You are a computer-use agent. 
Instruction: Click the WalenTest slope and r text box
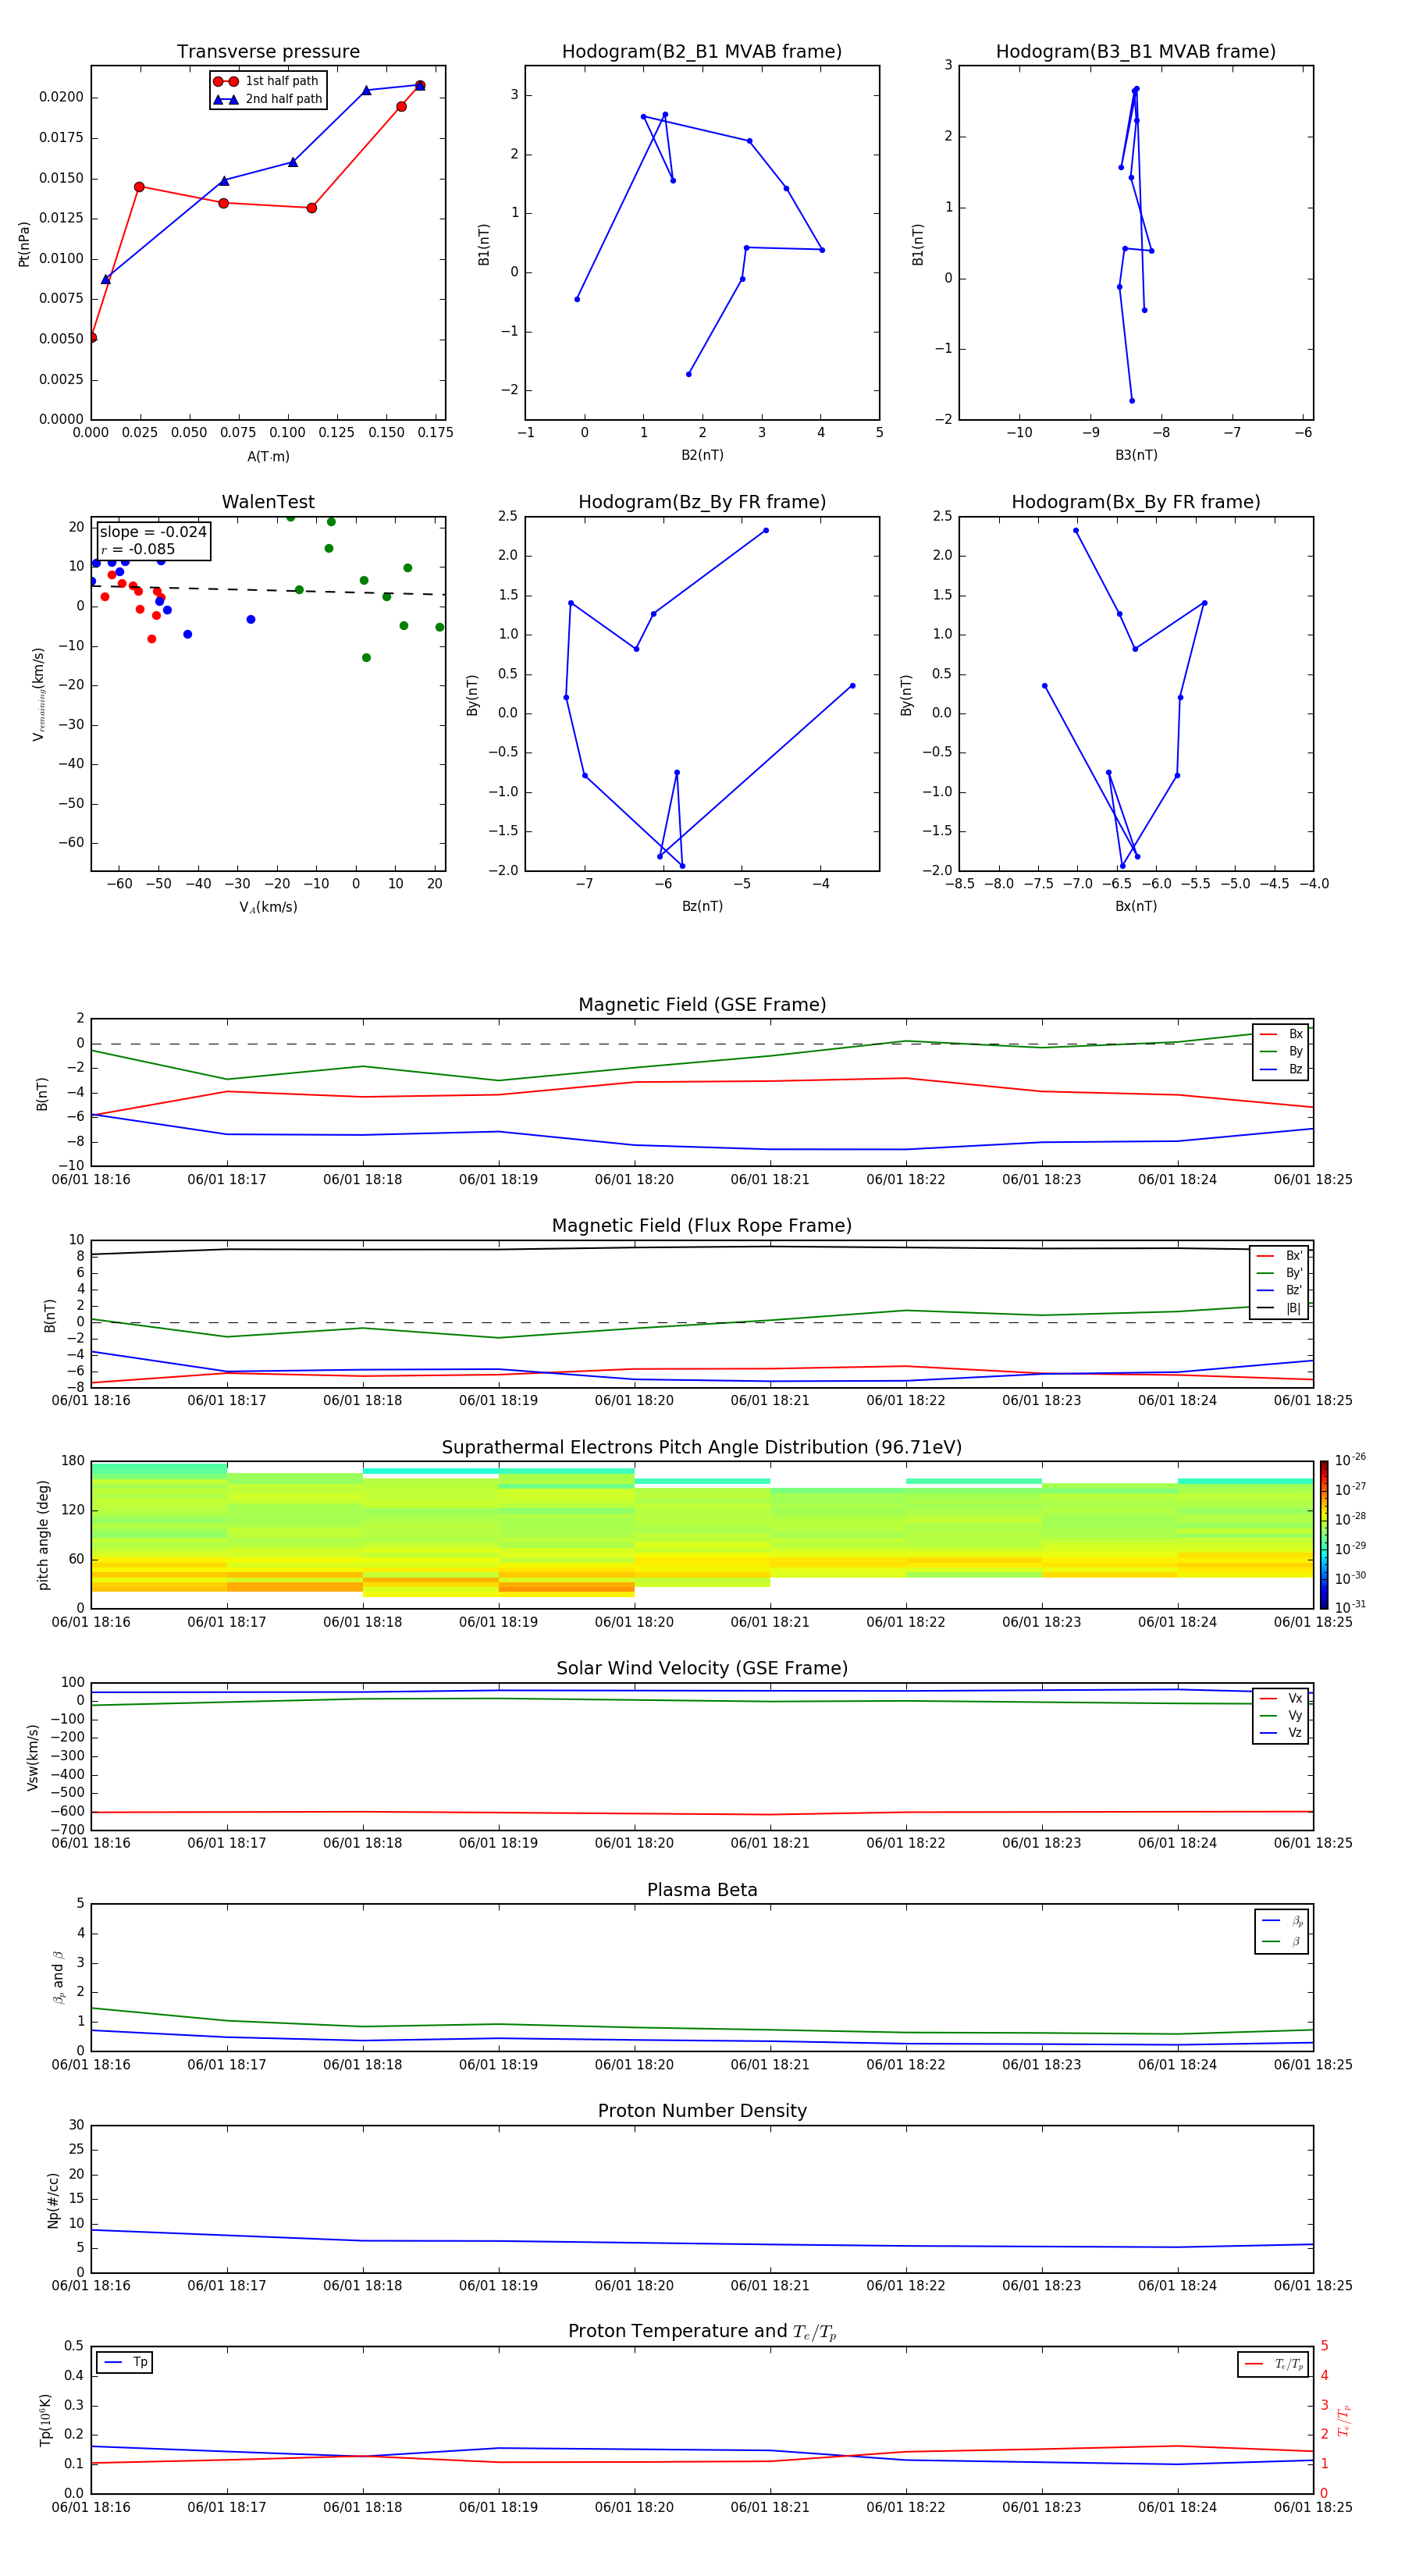153,540
